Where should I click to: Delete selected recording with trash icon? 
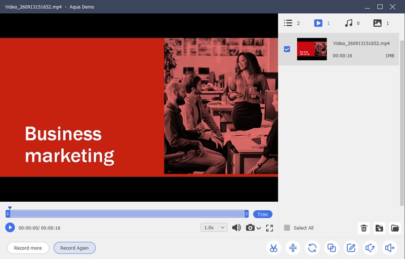tap(363, 228)
